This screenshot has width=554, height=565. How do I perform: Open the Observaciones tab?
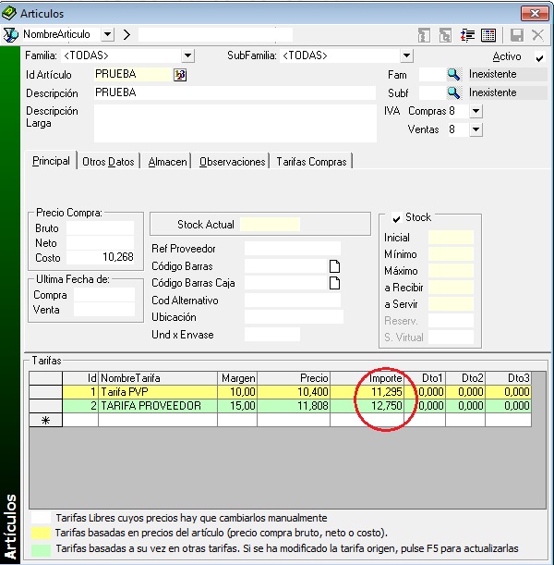[x=233, y=162]
